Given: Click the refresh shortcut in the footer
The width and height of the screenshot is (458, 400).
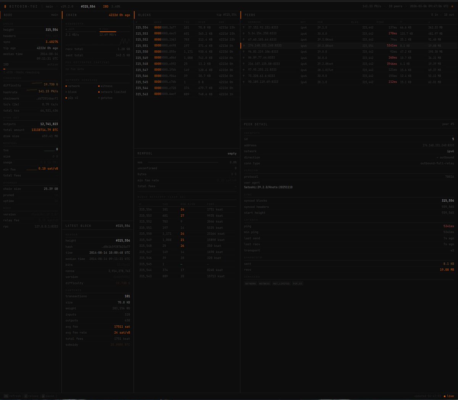Looking at the screenshot, I should coord(13,396).
